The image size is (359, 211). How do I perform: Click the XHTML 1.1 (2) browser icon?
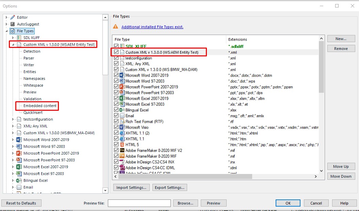coord(122,133)
